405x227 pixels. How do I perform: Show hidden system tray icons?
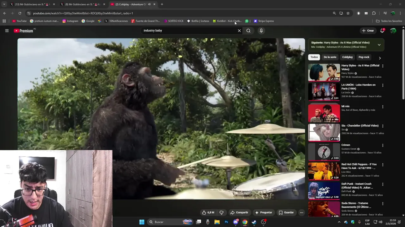tap(339, 222)
